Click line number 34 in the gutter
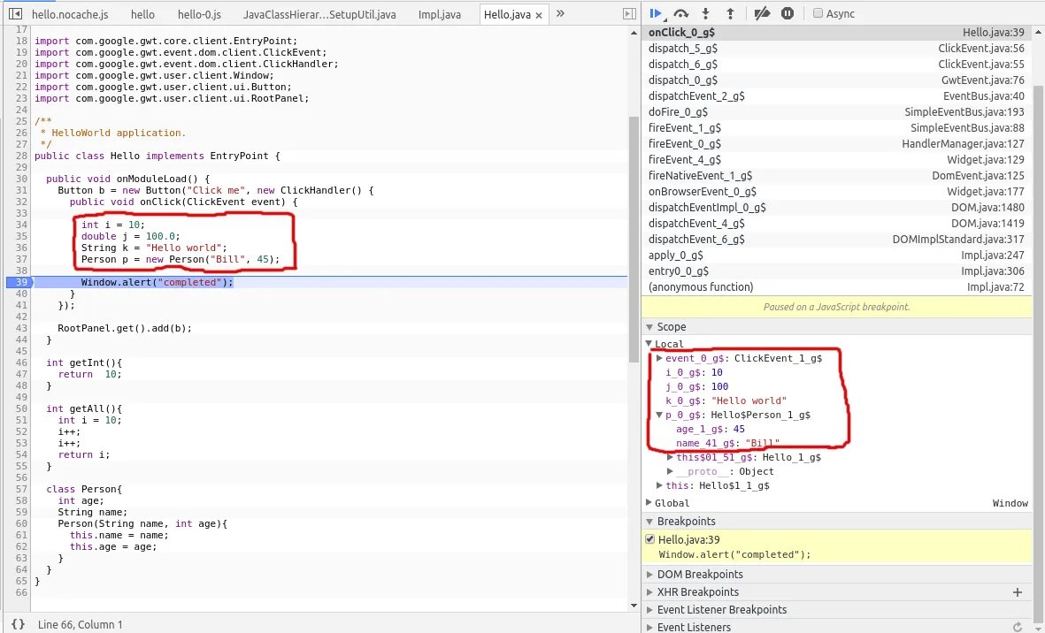This screenshot has height=633, width=1045. pos(21,225)
